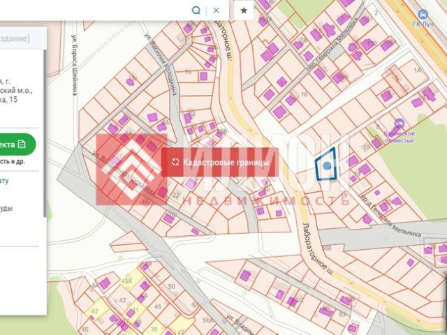Click the search magnifier icon
The image size is (447, 335).
tap(196, 10)
